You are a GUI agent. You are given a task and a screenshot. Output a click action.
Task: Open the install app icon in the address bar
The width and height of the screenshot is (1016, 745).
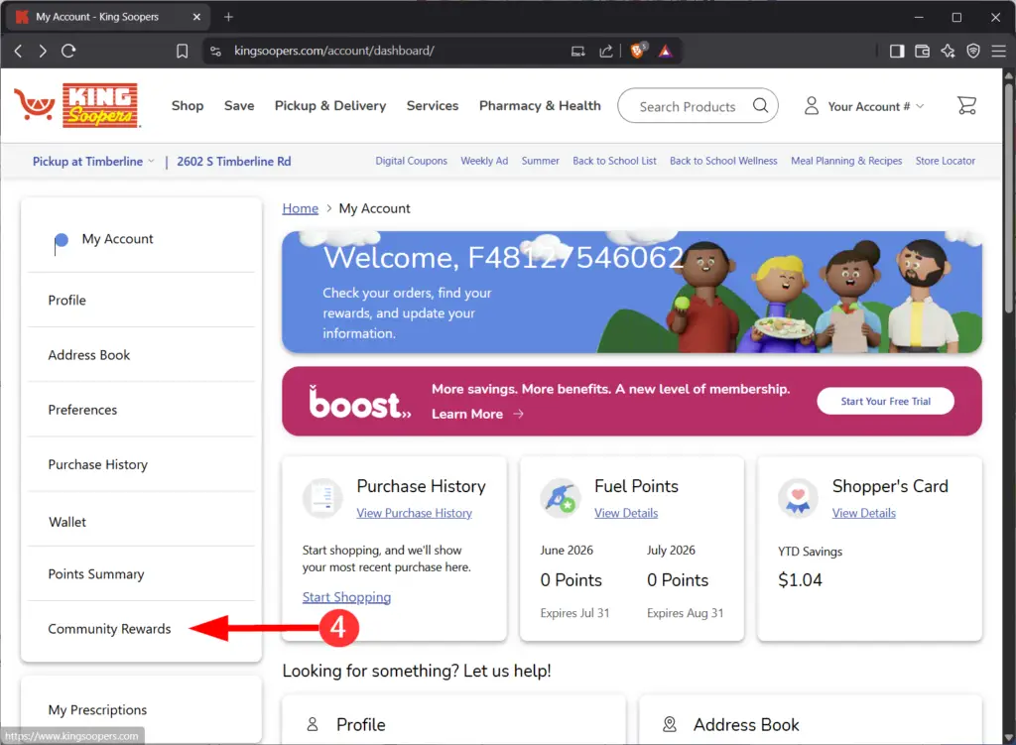pyautogui.click(x=578, y=52)
